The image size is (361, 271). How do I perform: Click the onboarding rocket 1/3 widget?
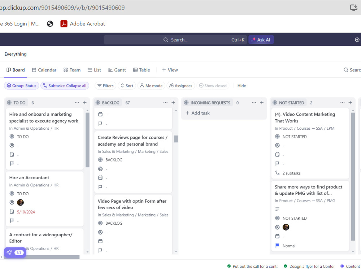coord(15,253)
